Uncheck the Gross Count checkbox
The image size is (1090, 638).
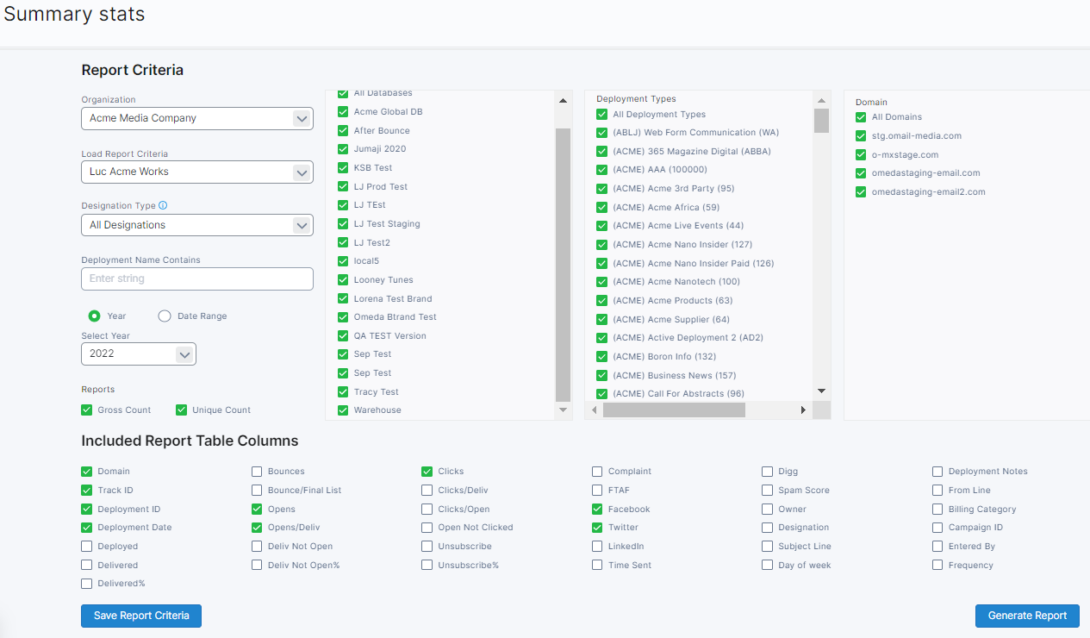click(87, 410)
